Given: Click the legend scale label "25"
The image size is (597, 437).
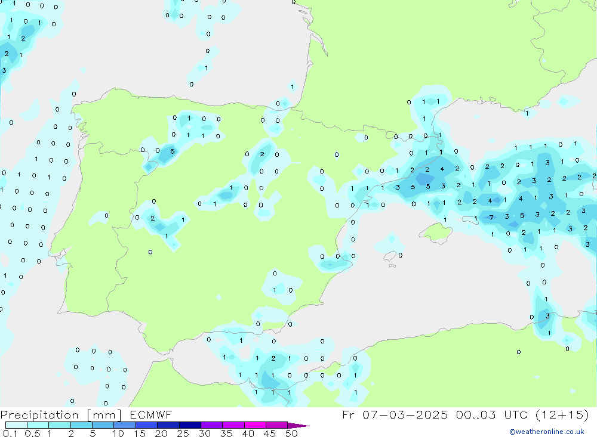Looking at the screenshot, I should pyautogui.click(x=183, y=433).
